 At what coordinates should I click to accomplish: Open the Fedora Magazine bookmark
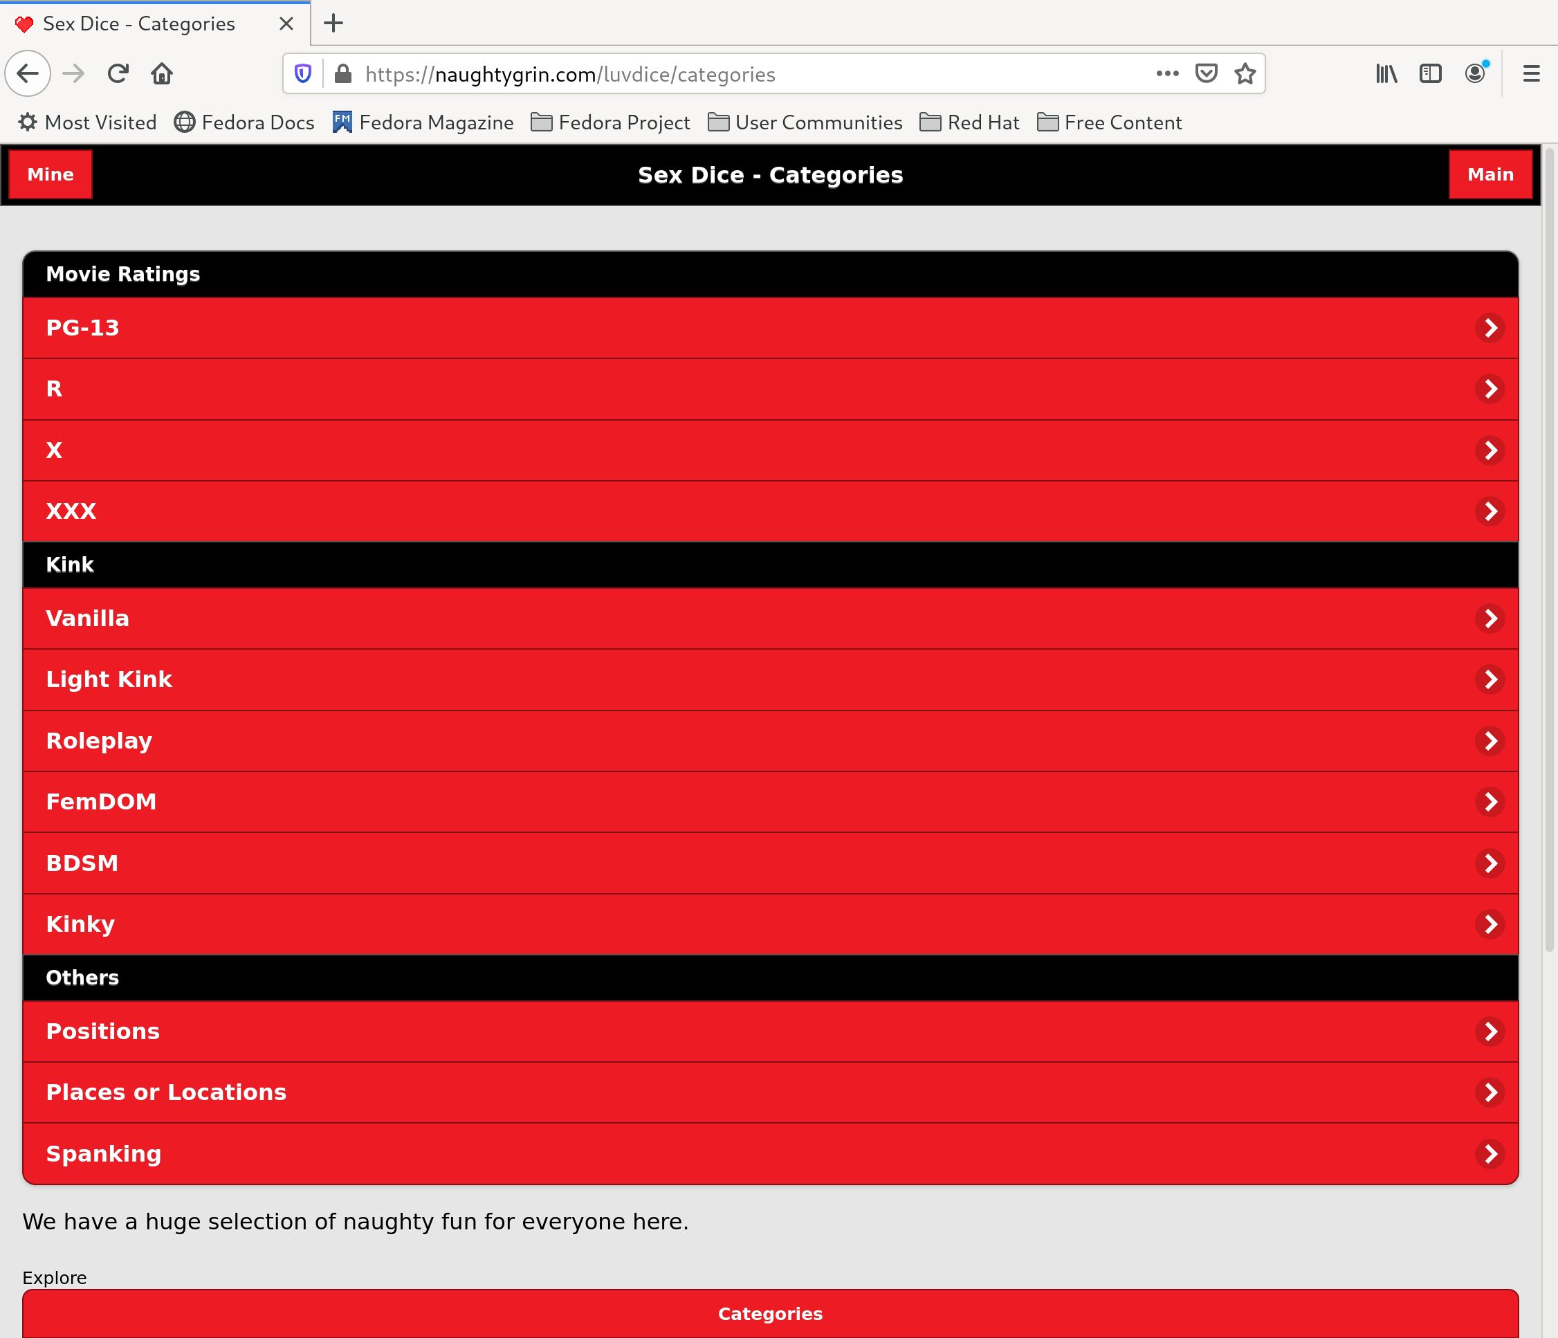click(x=423, y=122)
